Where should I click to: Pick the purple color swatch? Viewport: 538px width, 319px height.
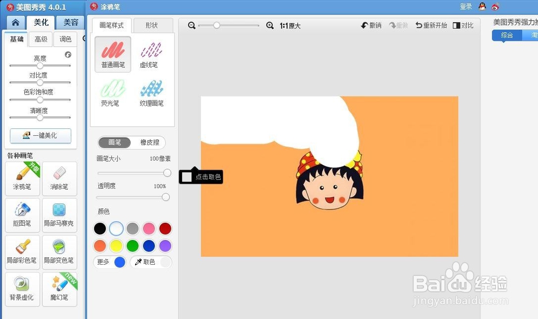[165, 245]
